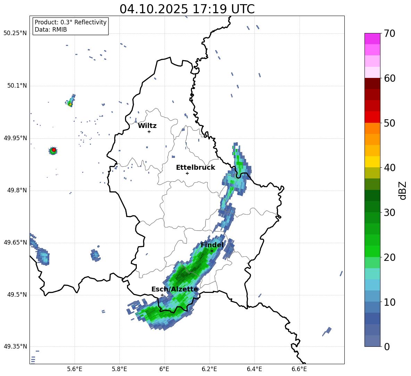This screenshot has height=376, width=411.
Task: Click the cross marker under Wiltz
Action: [149, 131]
